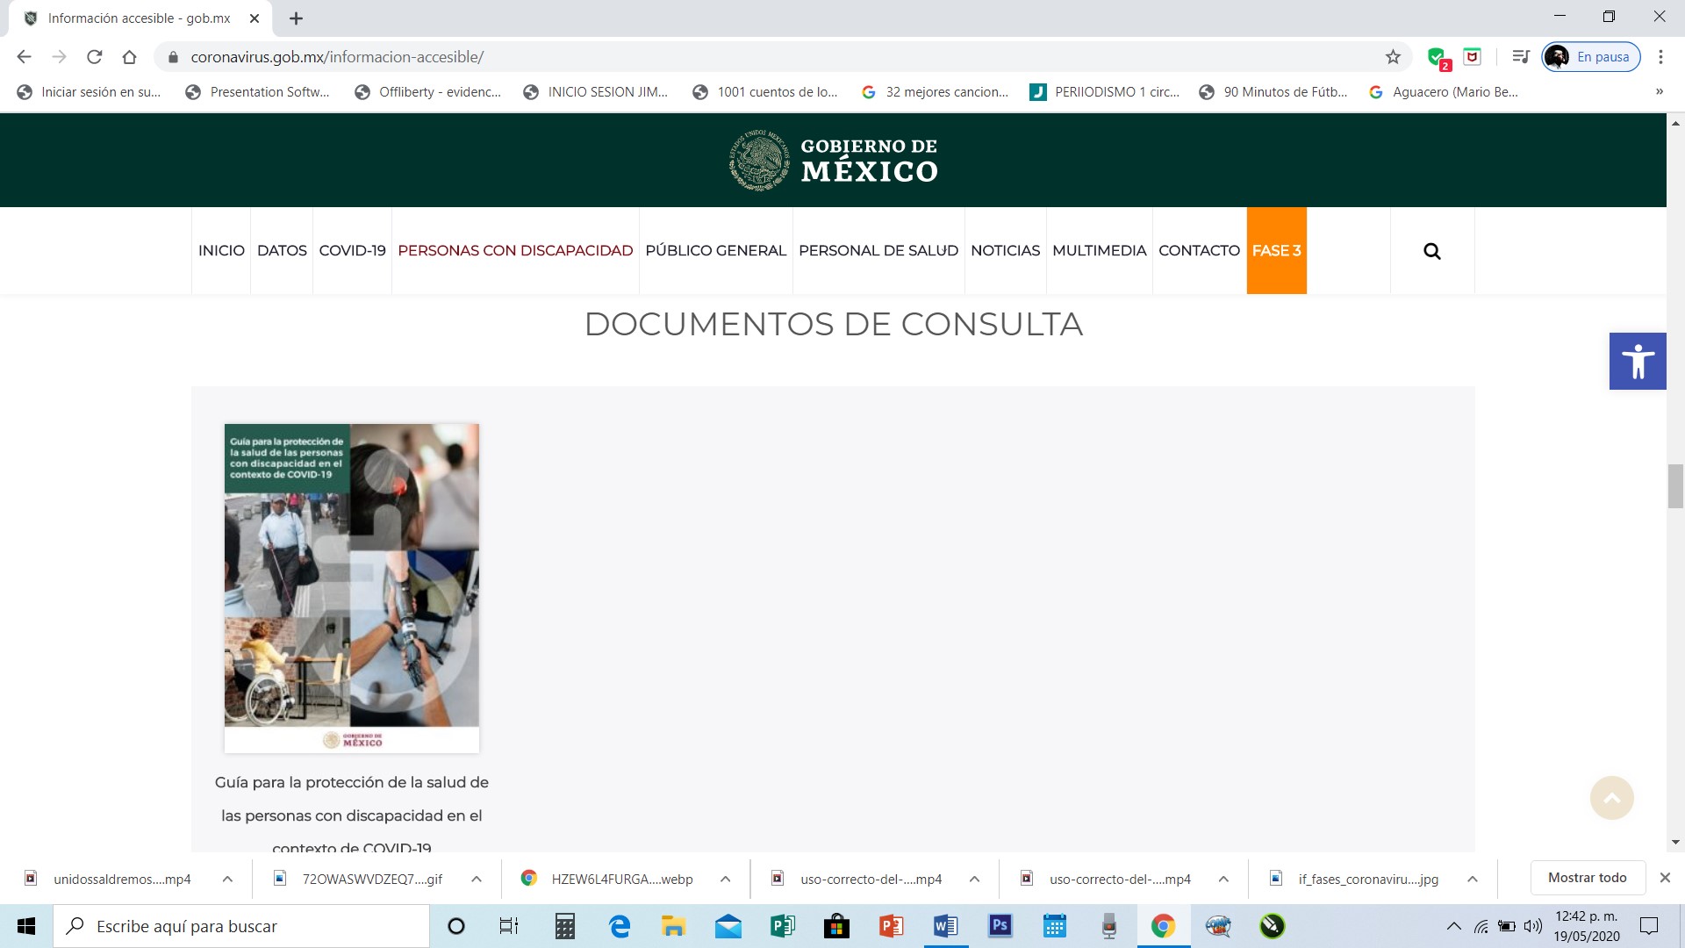Open a new browser tab
This screenshot has height=948, width=1685.
click(296, 18)
